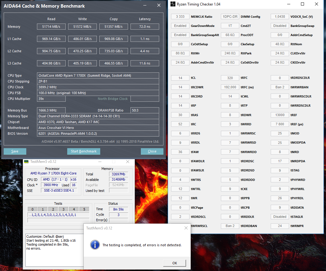Click the TestMem5 log text area
The image size is (326, 271).
(54, 250)
